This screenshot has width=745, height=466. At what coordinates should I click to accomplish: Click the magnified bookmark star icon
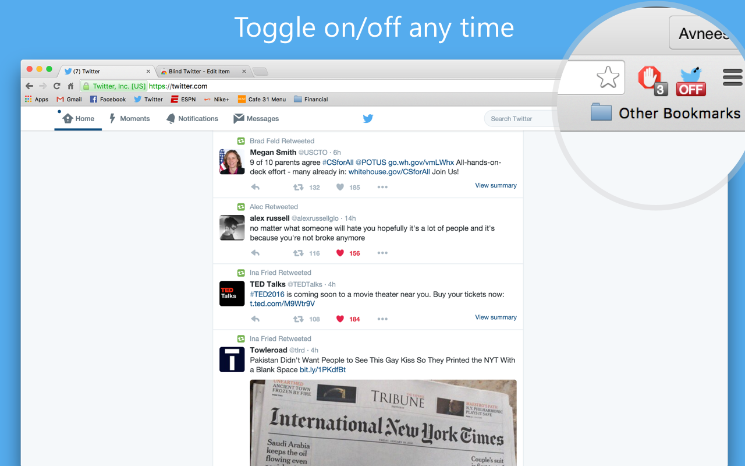click(x=608, y=77)
